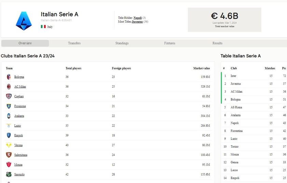
Task: Click the AC Milan club crest
Action: click(9, 87)
